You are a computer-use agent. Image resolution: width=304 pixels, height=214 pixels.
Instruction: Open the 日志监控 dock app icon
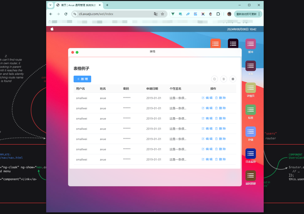coord(251,154)
